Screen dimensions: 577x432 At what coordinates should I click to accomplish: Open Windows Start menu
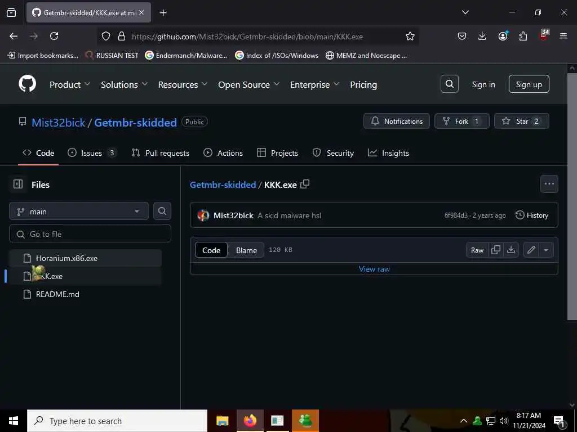(x=14, y=421)
